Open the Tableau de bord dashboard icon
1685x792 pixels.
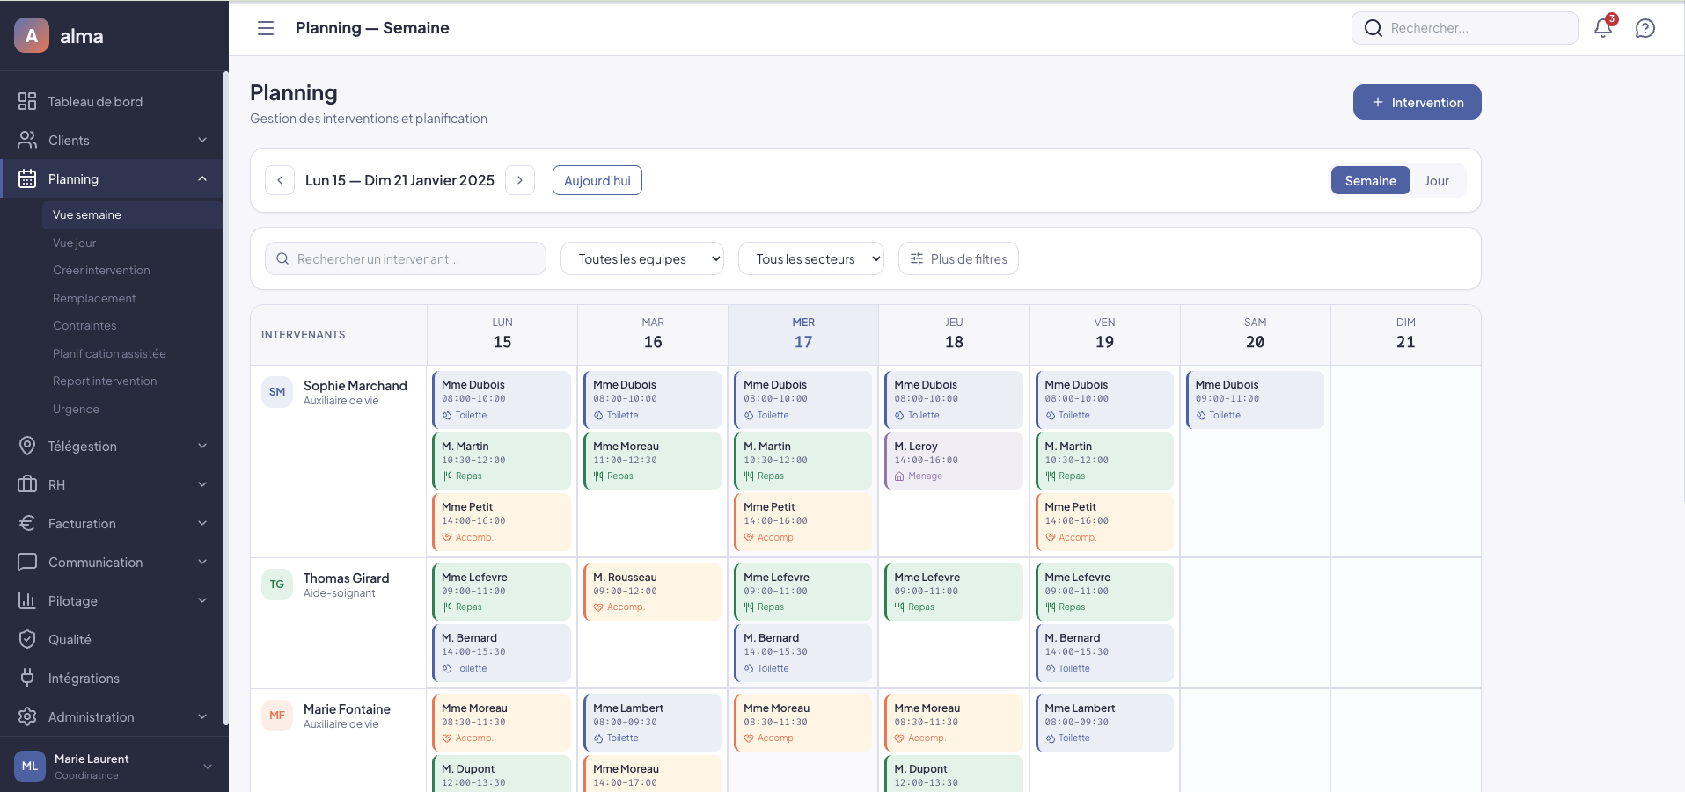[28, 101]
